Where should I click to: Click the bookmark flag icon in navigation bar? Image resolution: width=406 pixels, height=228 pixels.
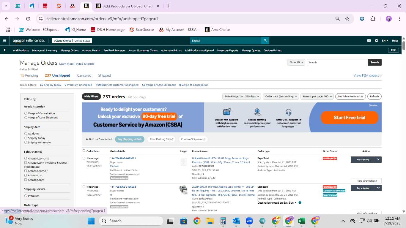point(4,50)
